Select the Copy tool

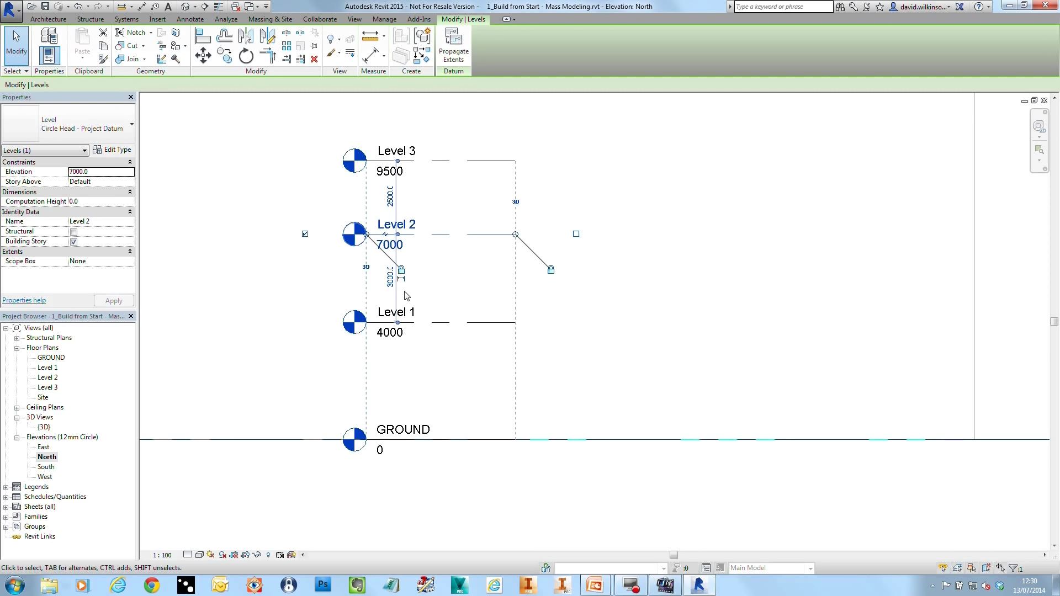(224, 56)
